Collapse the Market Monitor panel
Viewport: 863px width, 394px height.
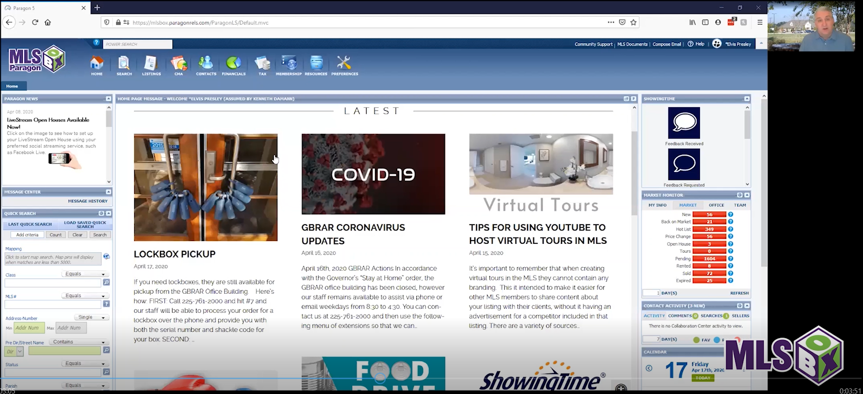(x=747, y=195)
